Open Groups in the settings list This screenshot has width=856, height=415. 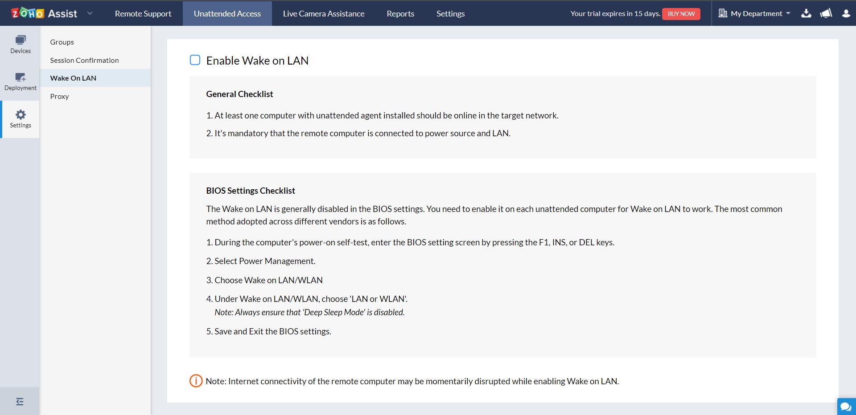click(62, 42)
